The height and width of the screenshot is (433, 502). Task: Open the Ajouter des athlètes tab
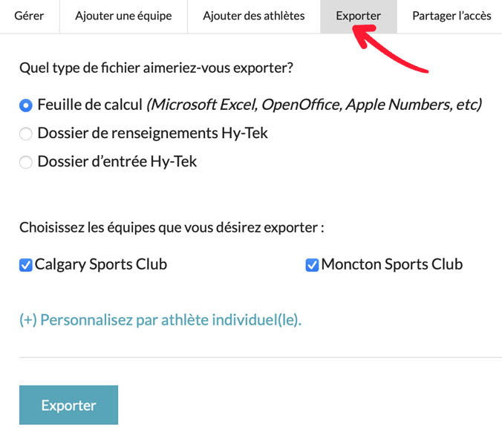pyautogui.click(x=253, y=16)
